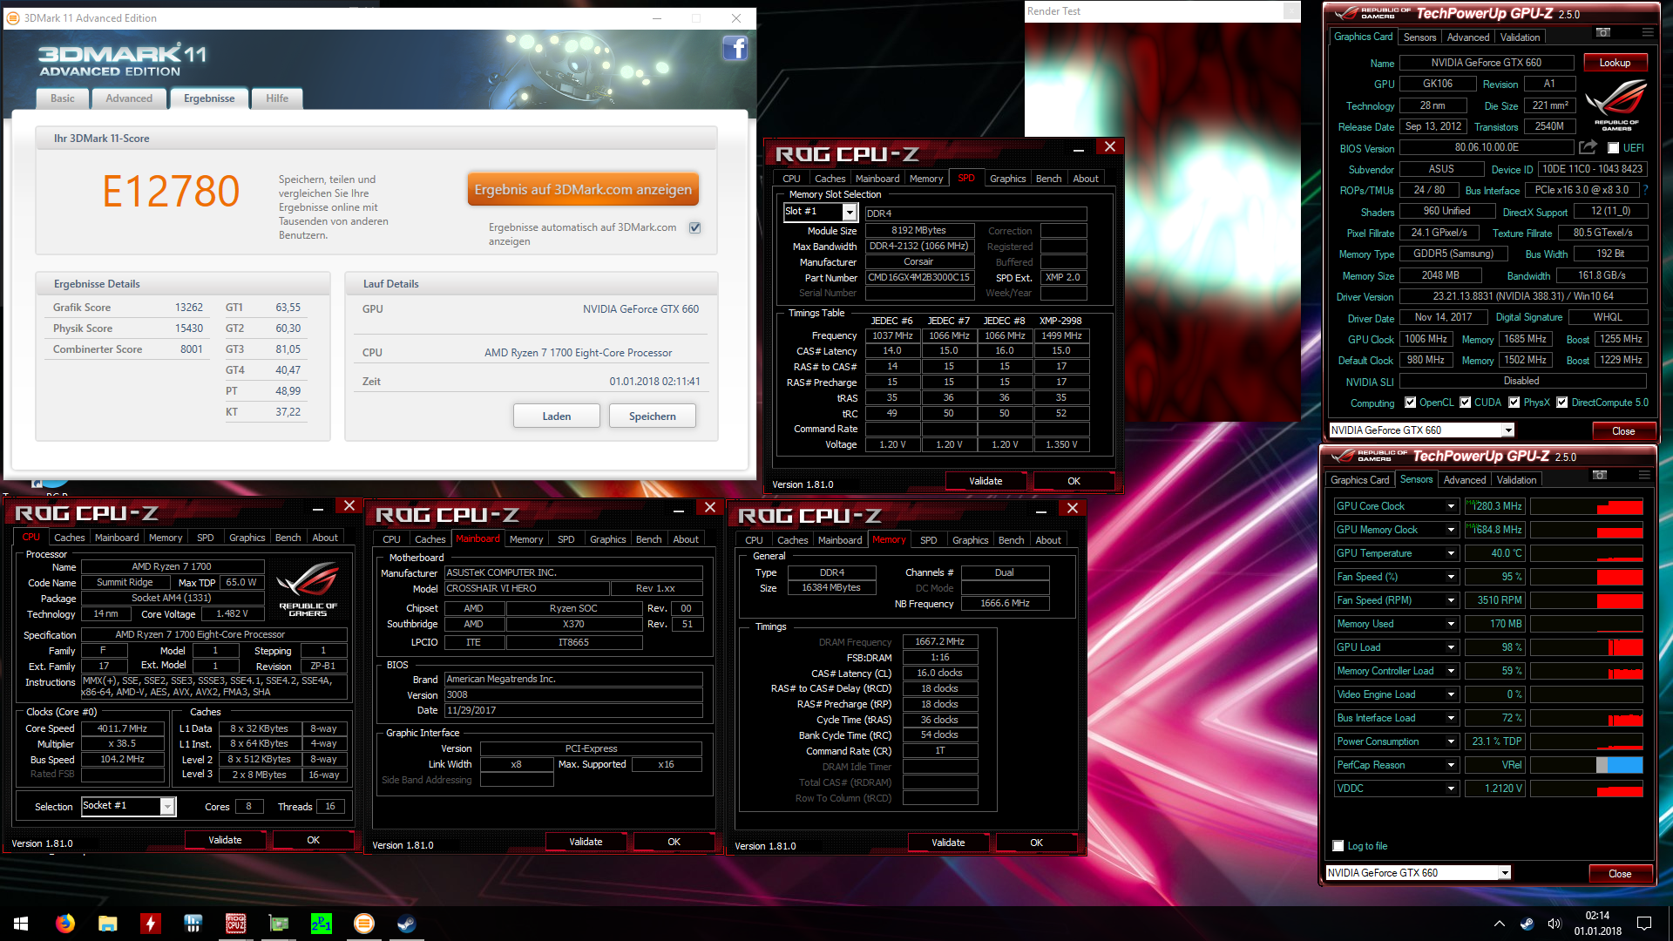Enable Log to file in GPU-Z Sensors
This screenshot has height=941, width=1673.
[x=1338, y=846]
